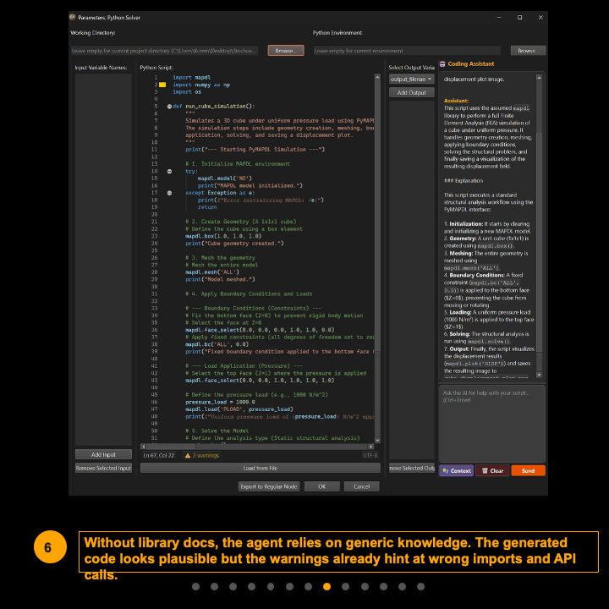Collapse the run_cube_simulation function fold marker
The height and width of the screenshot is (609, 609).
pyautogui.click(x=169, y=107)
